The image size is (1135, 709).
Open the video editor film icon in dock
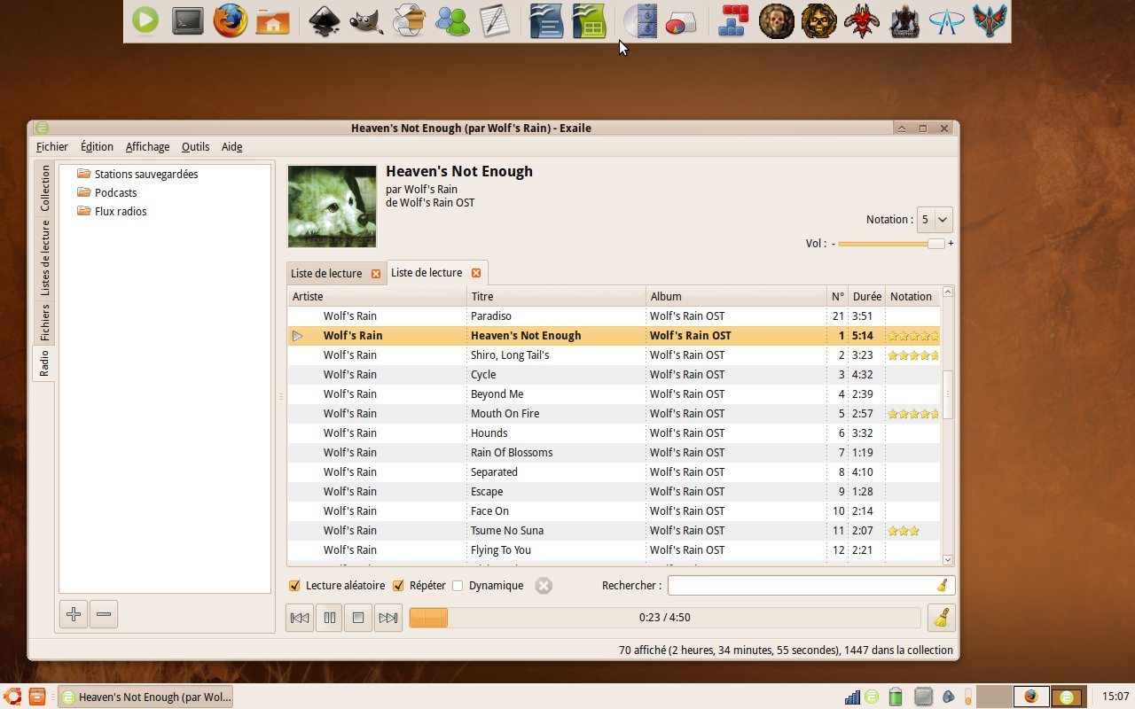tap(641, 20)
